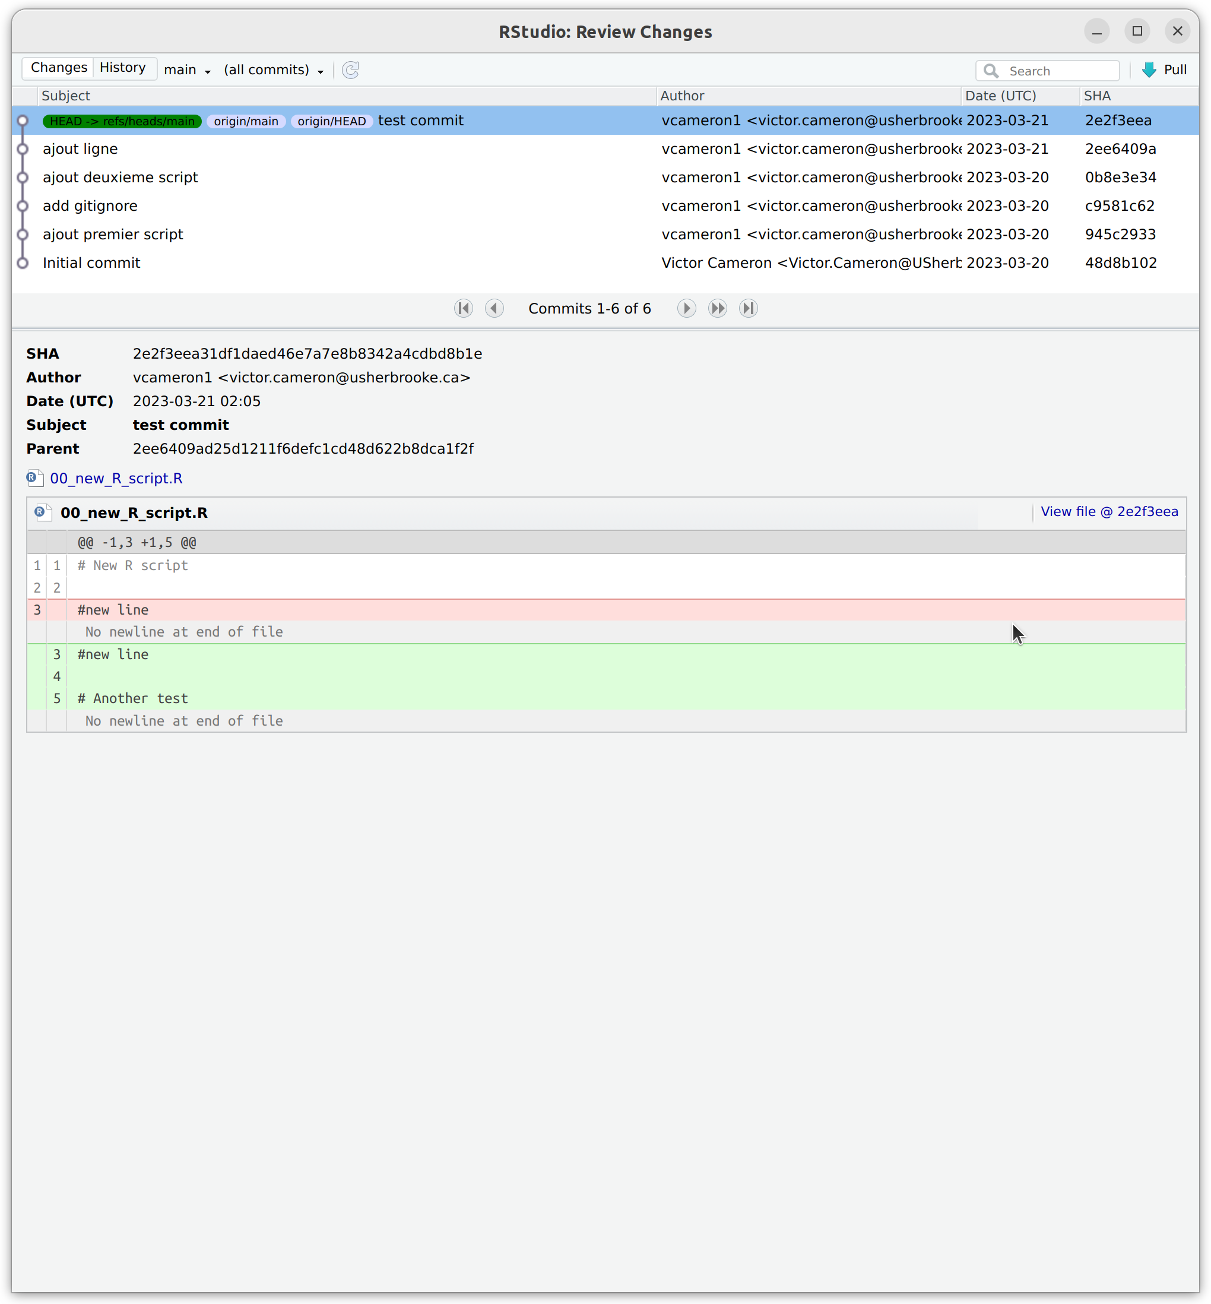Go to first page of commits

(463, 308)
